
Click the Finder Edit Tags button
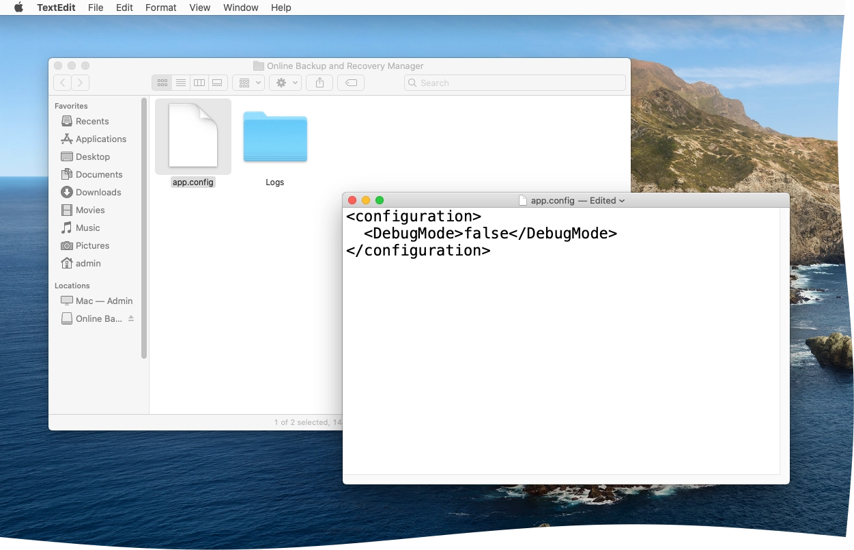click(351, 83)
